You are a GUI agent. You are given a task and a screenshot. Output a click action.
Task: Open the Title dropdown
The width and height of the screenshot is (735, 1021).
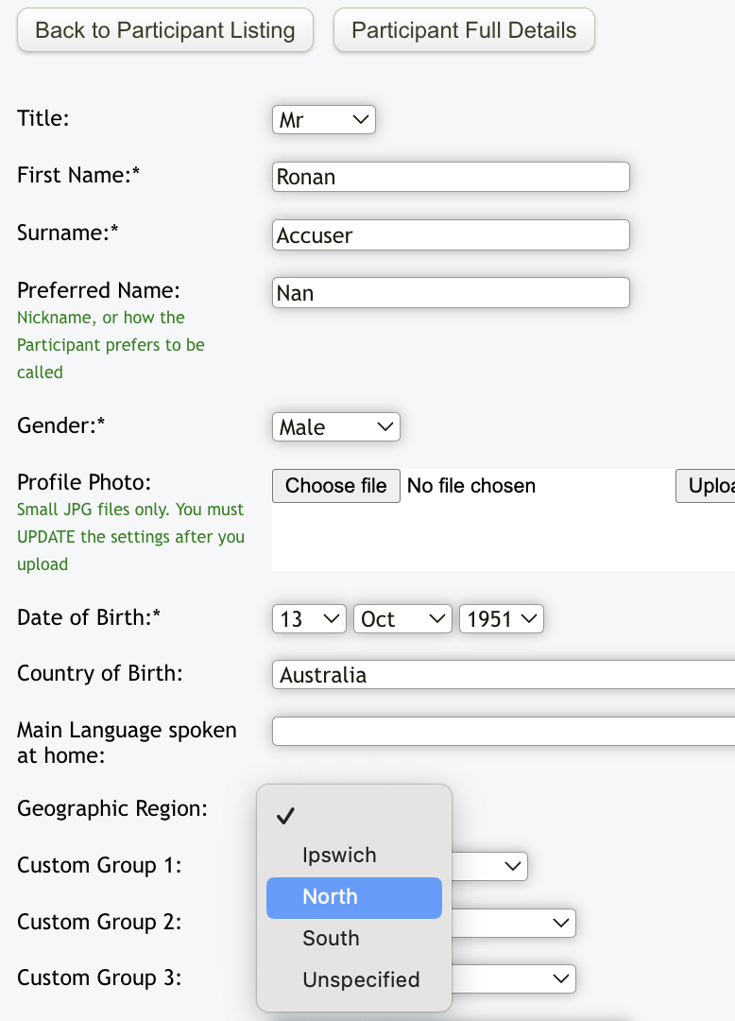click(323, 120)
